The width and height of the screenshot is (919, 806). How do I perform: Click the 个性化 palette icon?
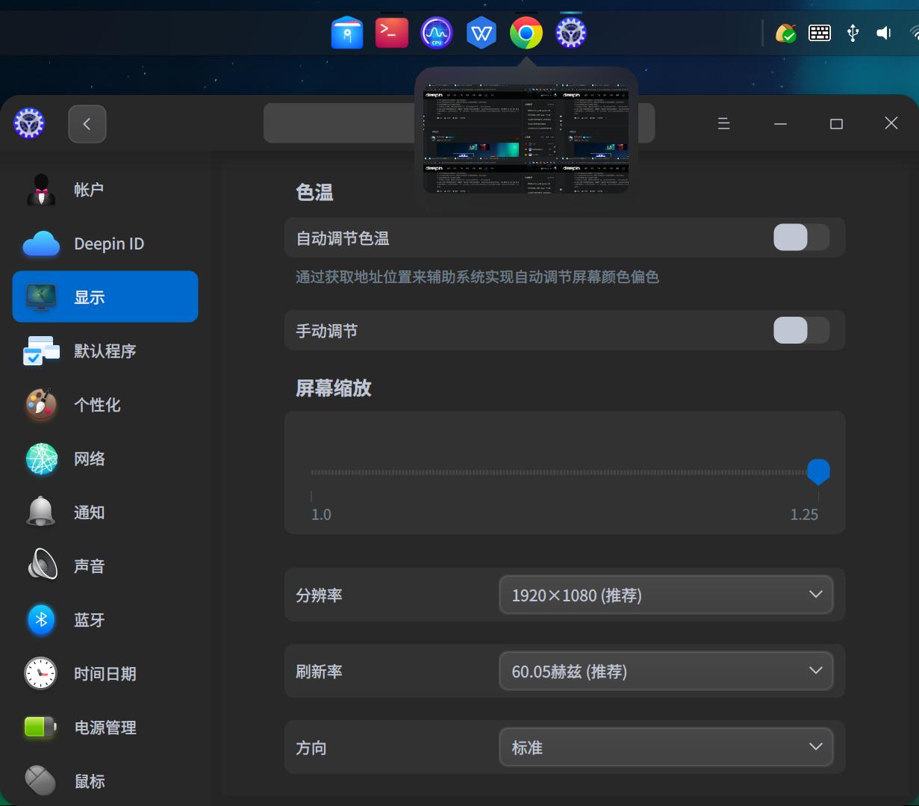pos(41,405)
